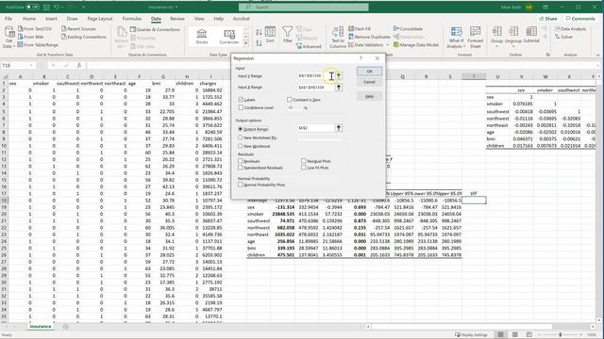The height and width of the screenshot is (339, 604).
Task: Open Advanced filter options
Action: tap(309, 46)
